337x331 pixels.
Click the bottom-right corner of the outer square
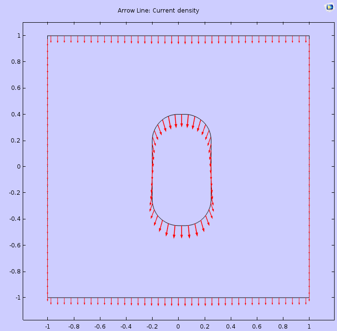309,298
